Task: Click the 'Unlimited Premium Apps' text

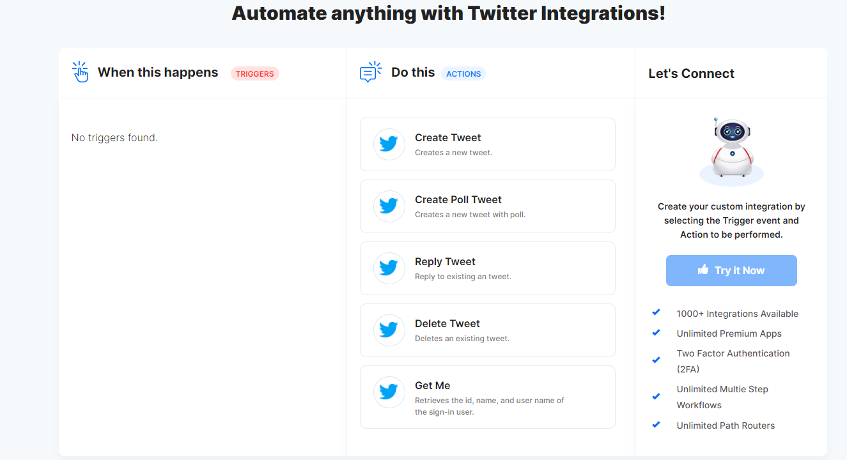Action: point(729,333)
